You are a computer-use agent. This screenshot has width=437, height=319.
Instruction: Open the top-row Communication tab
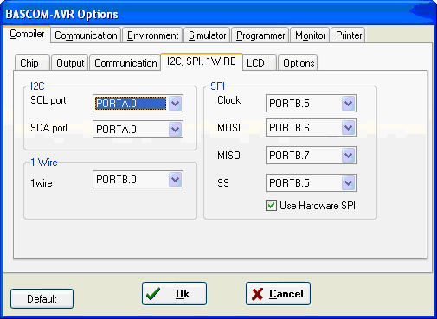(x=86, y=35)
